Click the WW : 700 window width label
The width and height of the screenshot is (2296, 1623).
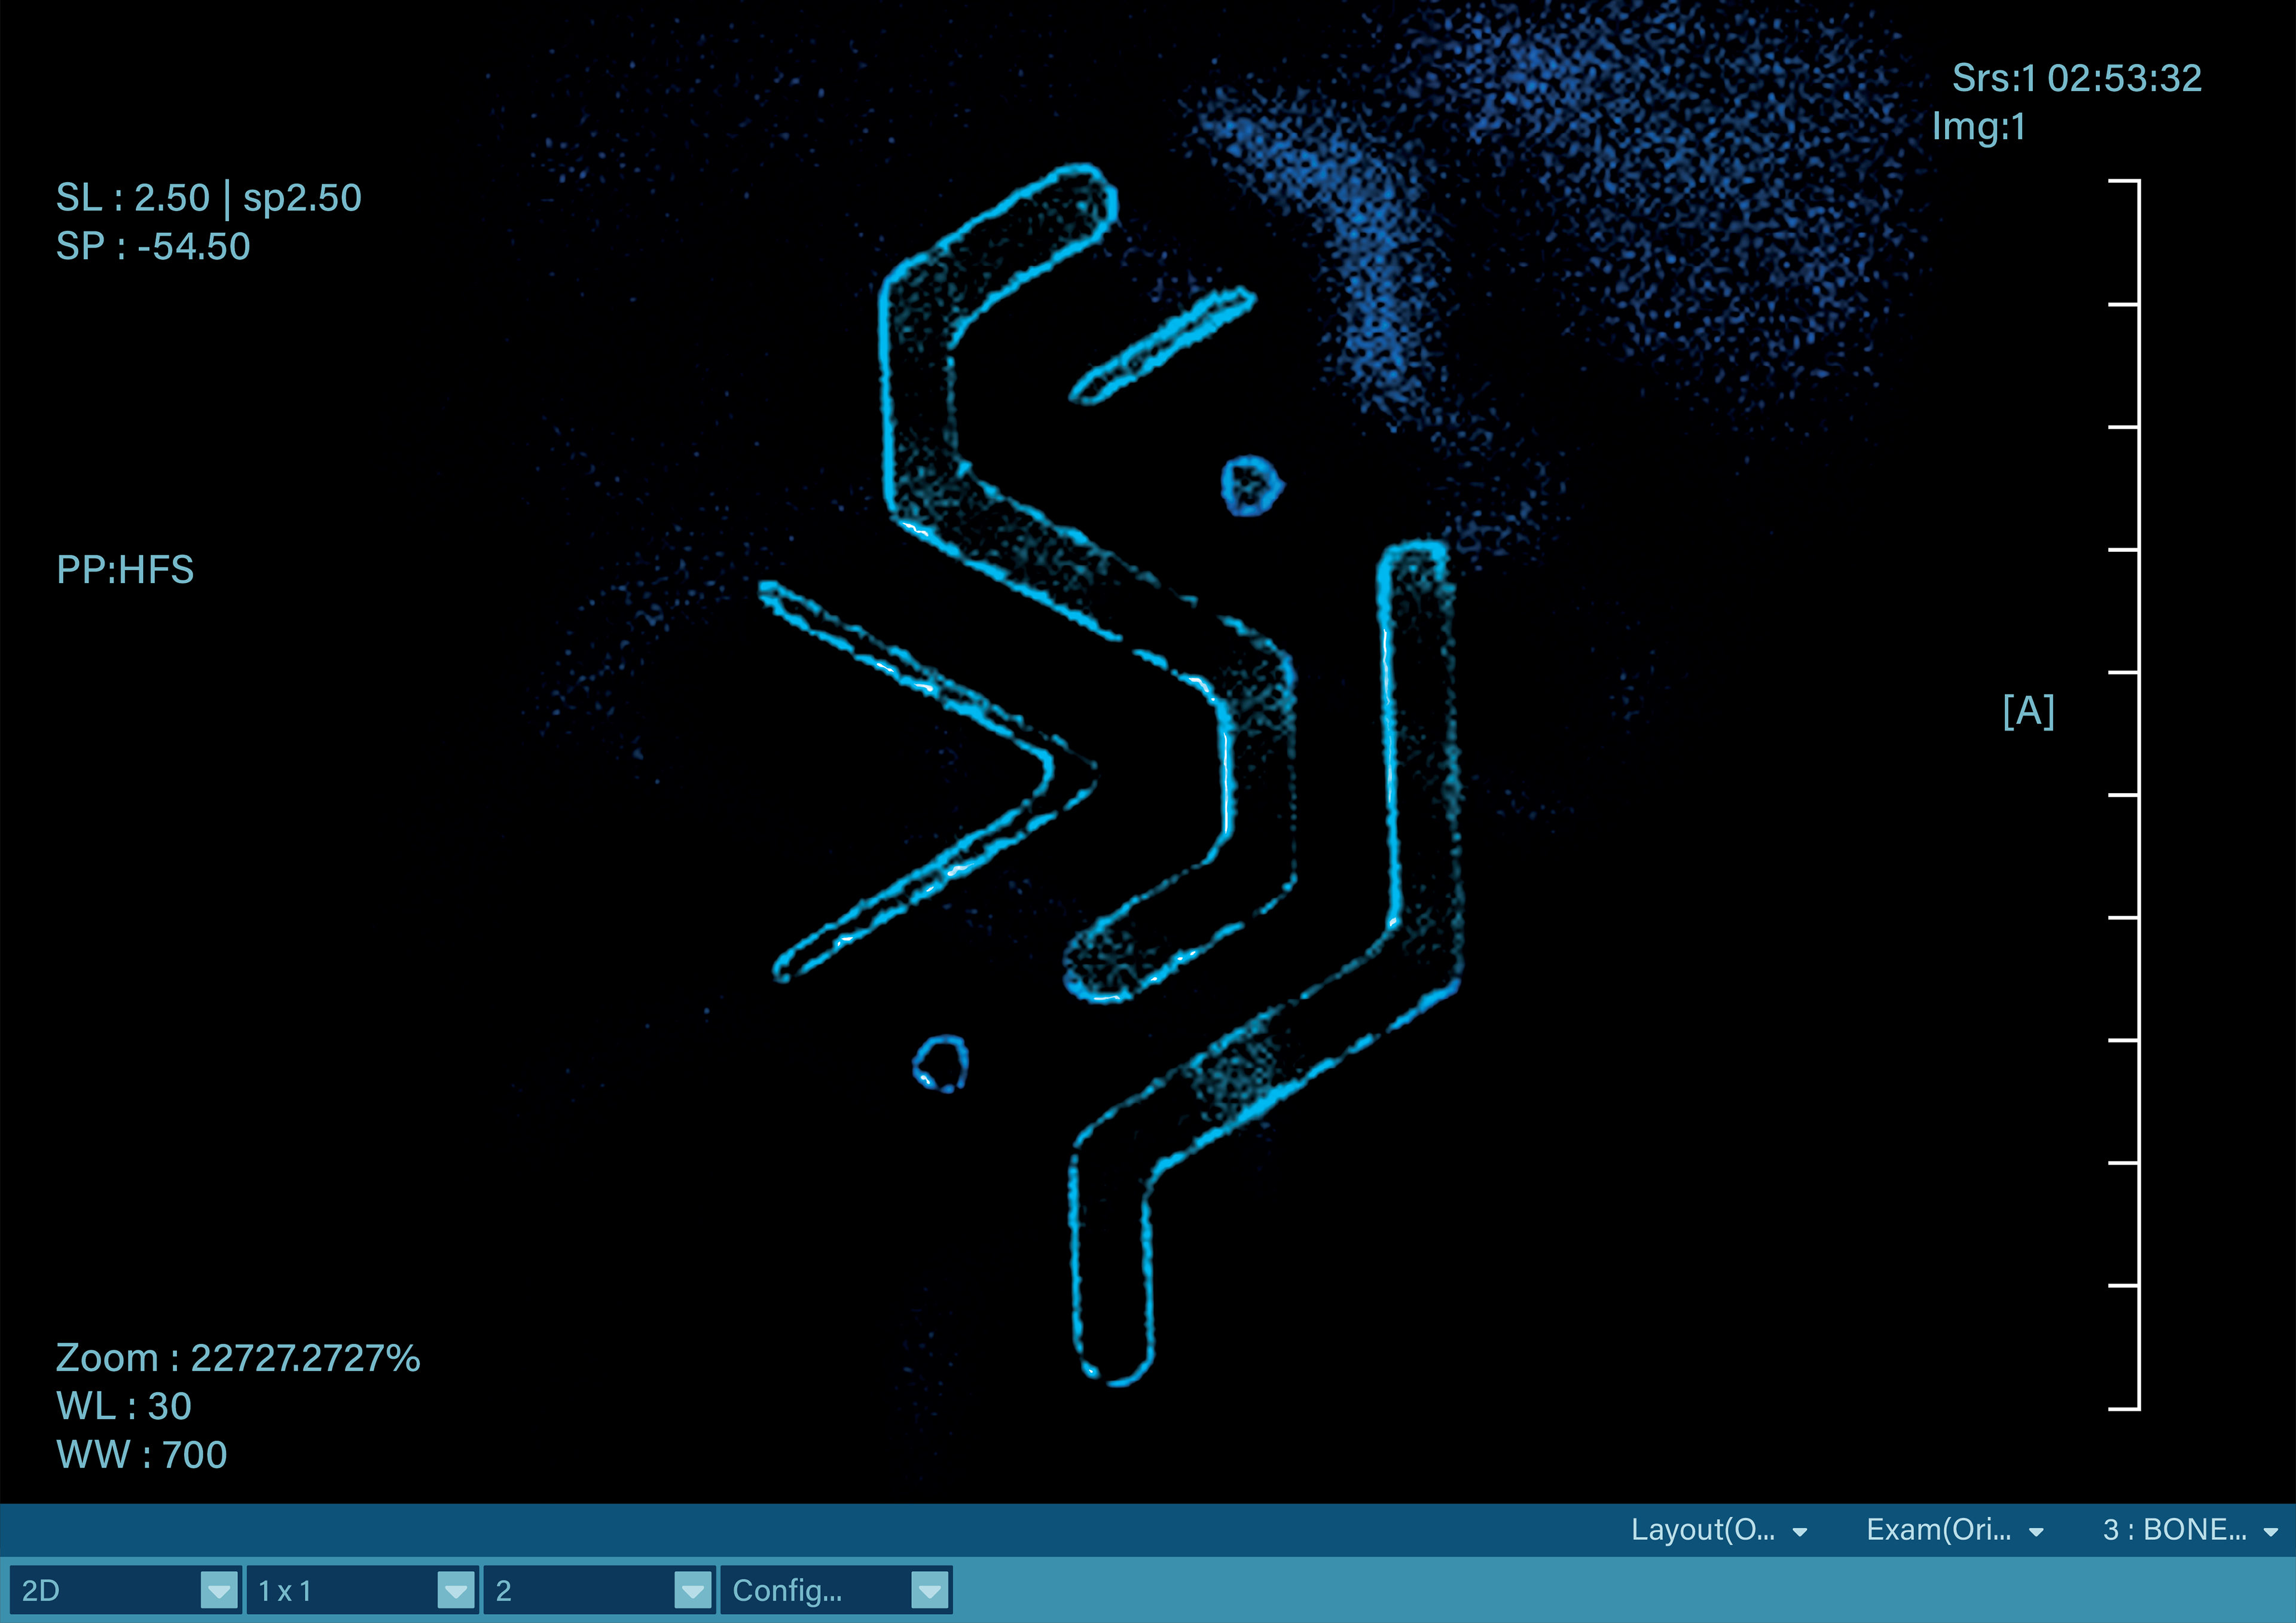142,1454
